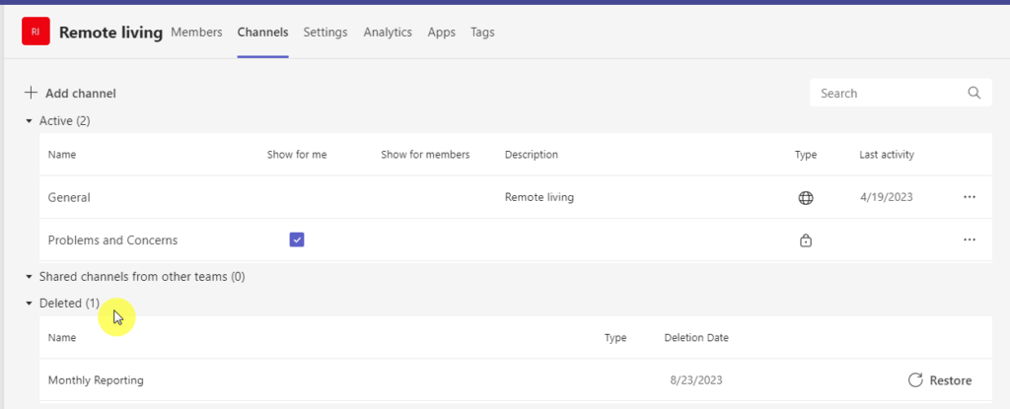Click the Add channel button
The height and width of the screenshot is (409, 1010).
coord(70,94)
